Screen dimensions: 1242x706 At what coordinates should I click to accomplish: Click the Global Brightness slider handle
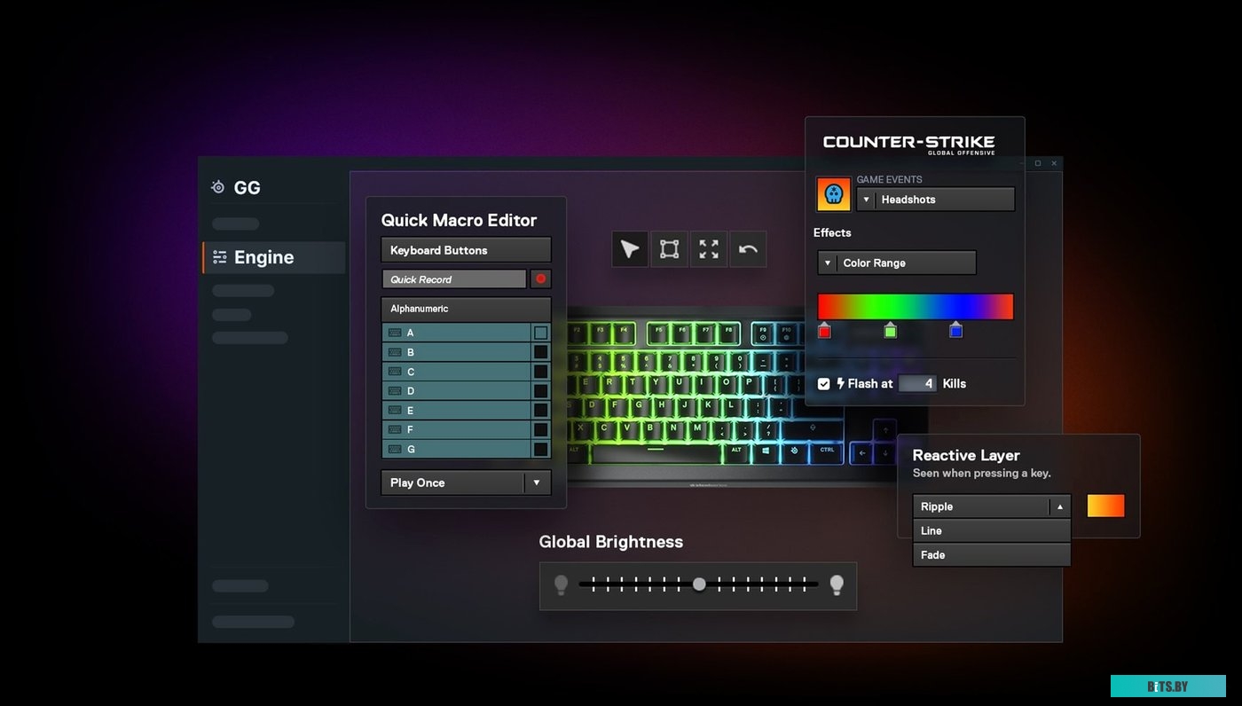(699, 584)
